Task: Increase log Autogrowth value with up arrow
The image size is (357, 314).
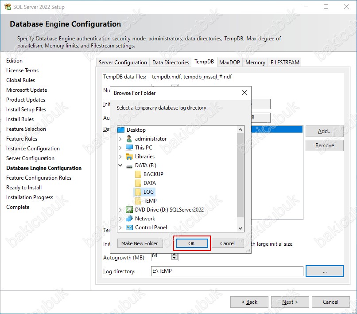Action: click(175, 255)
